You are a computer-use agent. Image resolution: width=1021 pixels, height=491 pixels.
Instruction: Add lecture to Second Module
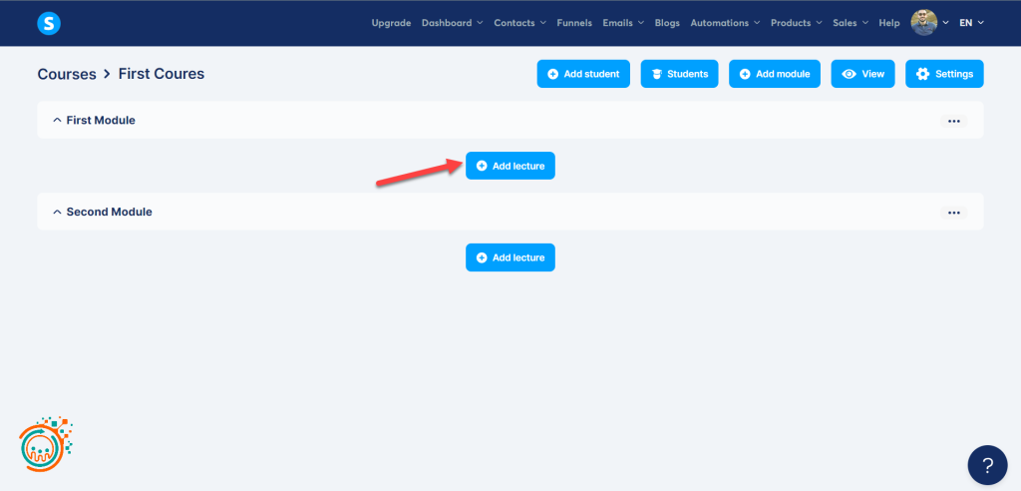tap(510, 257)
